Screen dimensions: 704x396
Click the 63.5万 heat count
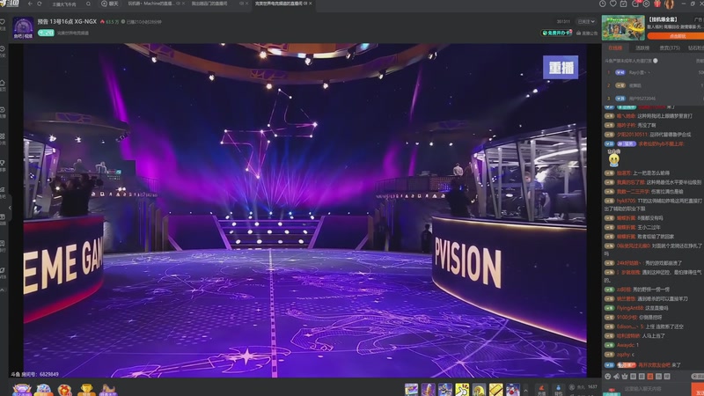pos(109,21)
